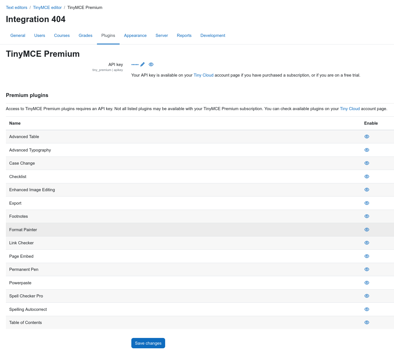Click the Format Painter row name
Screen dimensions: 394x355
click(23, 230)
